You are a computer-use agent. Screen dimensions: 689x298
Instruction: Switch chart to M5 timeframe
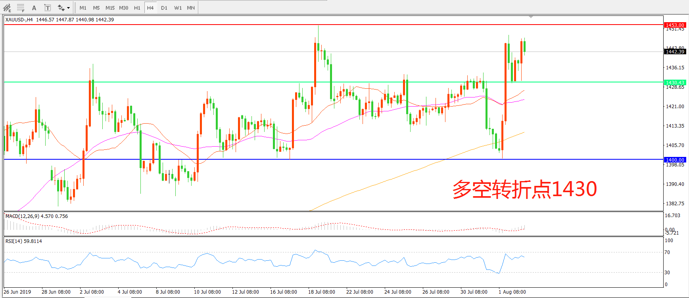pos(96,8)
